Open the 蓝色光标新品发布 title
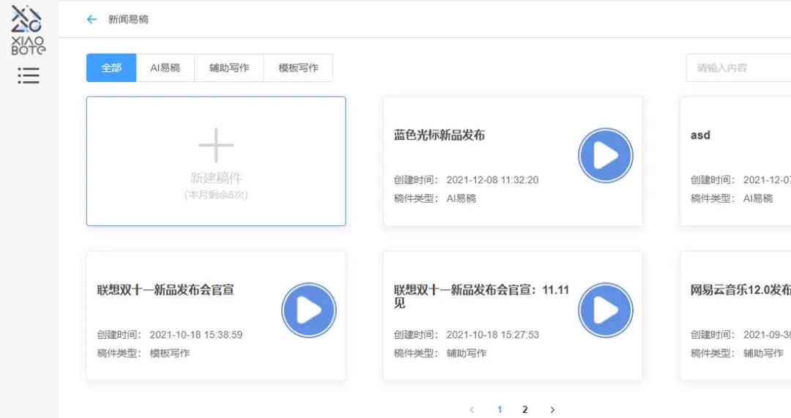This screenshot has height=418, width=791. (x=439, y=135)
